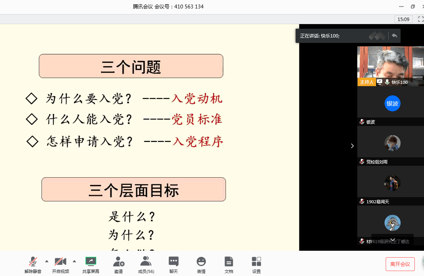The height and width of the screenshot is (276, 424).
Task: Open the Chat (聊天) panel
Action: [x=173, y=264]
